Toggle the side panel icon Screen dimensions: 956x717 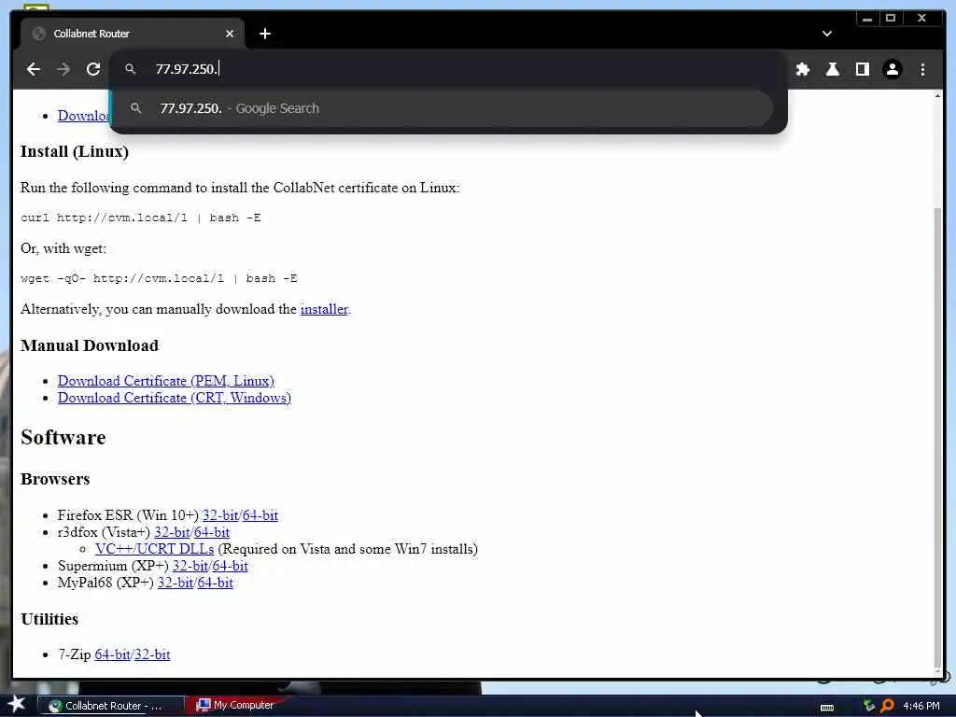862,69
